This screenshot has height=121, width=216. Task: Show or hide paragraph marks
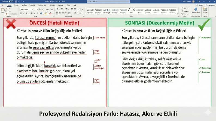pos(82,9)
